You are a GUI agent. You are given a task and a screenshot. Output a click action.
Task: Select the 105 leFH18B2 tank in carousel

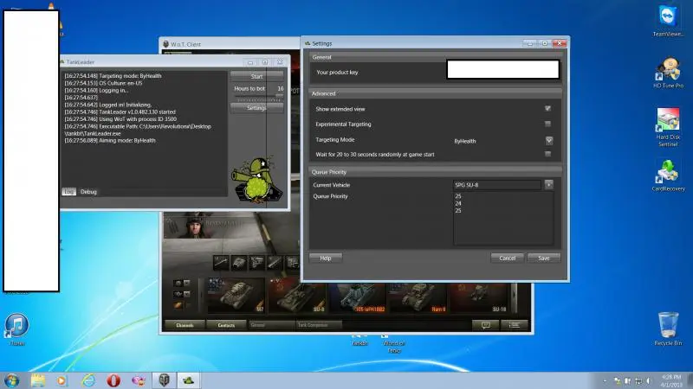pos(358,296)
